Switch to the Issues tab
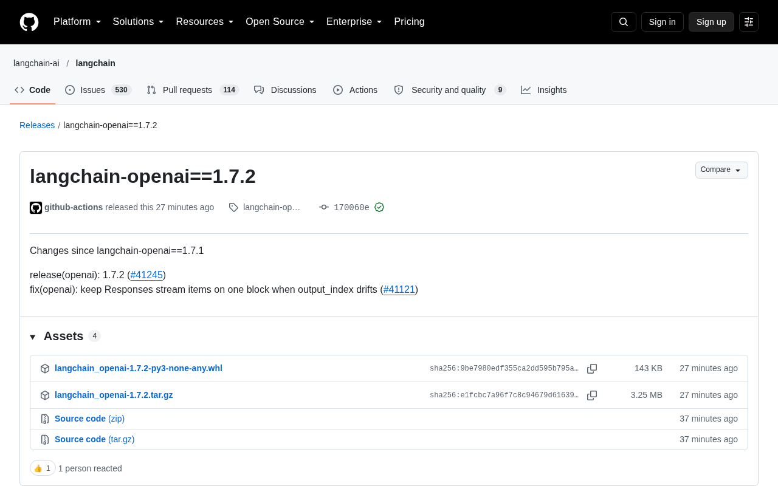 pos(98,90)
